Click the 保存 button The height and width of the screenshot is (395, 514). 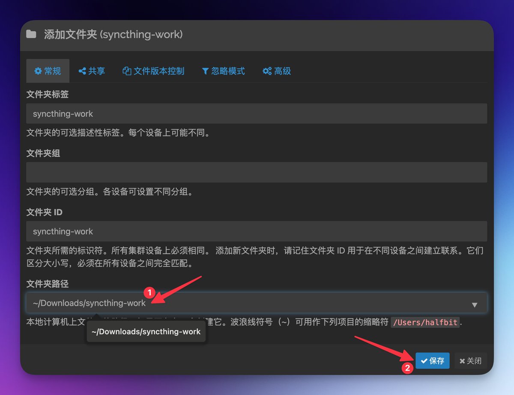point(432,361)
